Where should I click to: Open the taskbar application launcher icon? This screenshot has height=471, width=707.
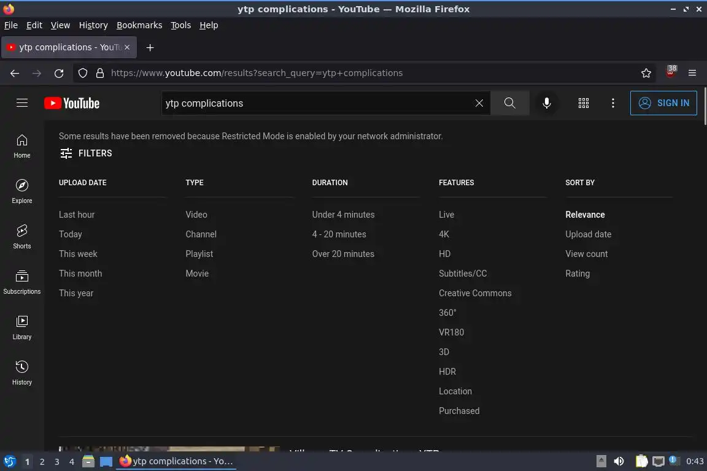click(x=9, y=461)
